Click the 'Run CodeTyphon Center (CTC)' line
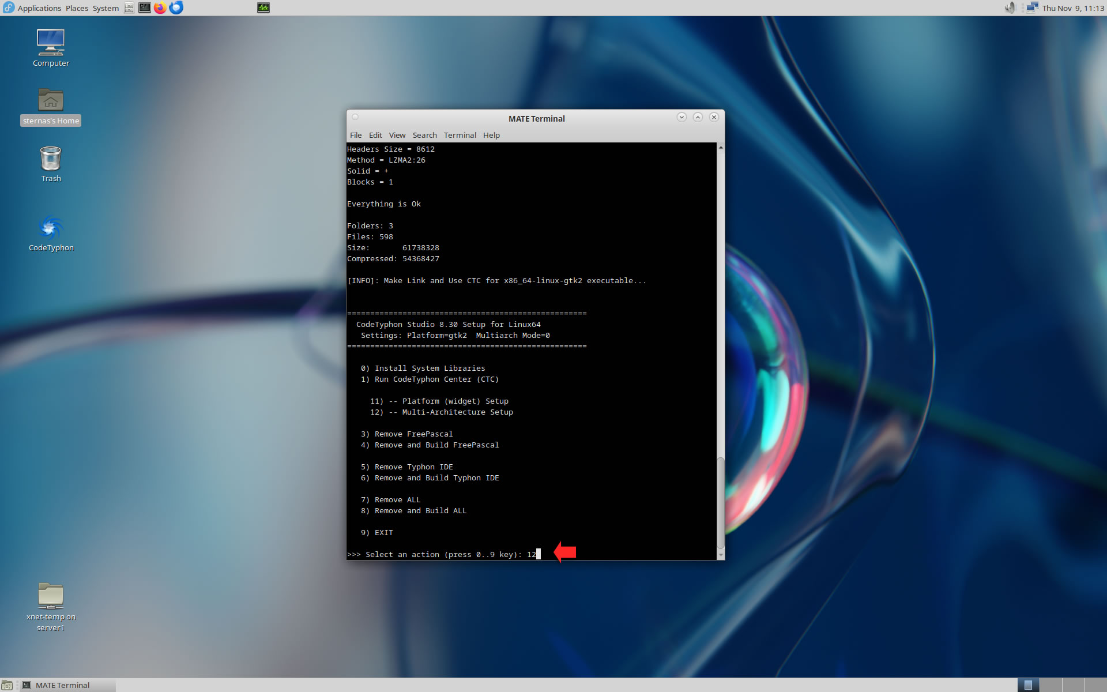 click(x=430, y=379)
